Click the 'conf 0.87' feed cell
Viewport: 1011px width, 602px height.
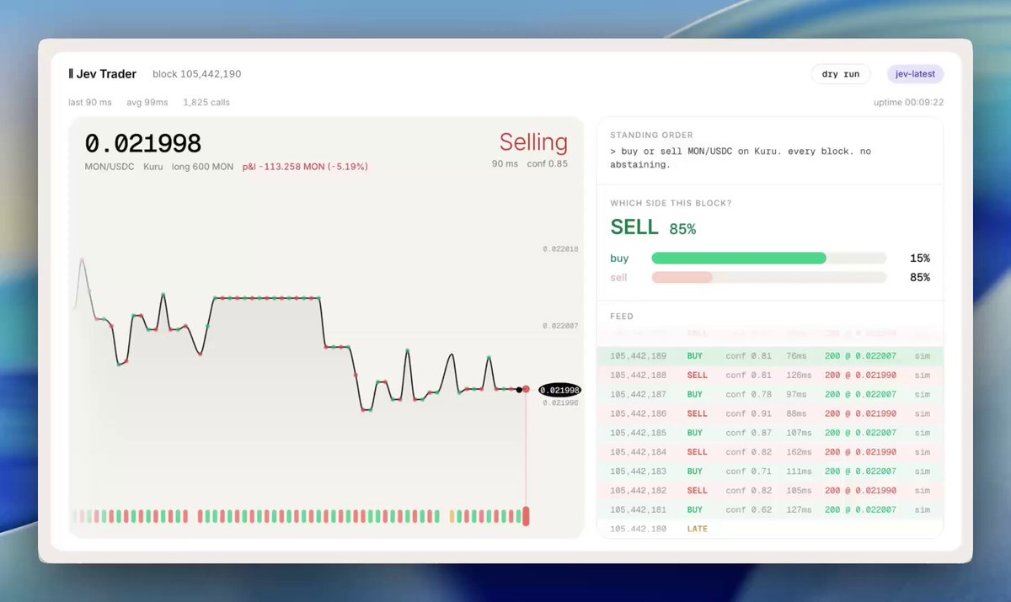click(x=747, y=433)
